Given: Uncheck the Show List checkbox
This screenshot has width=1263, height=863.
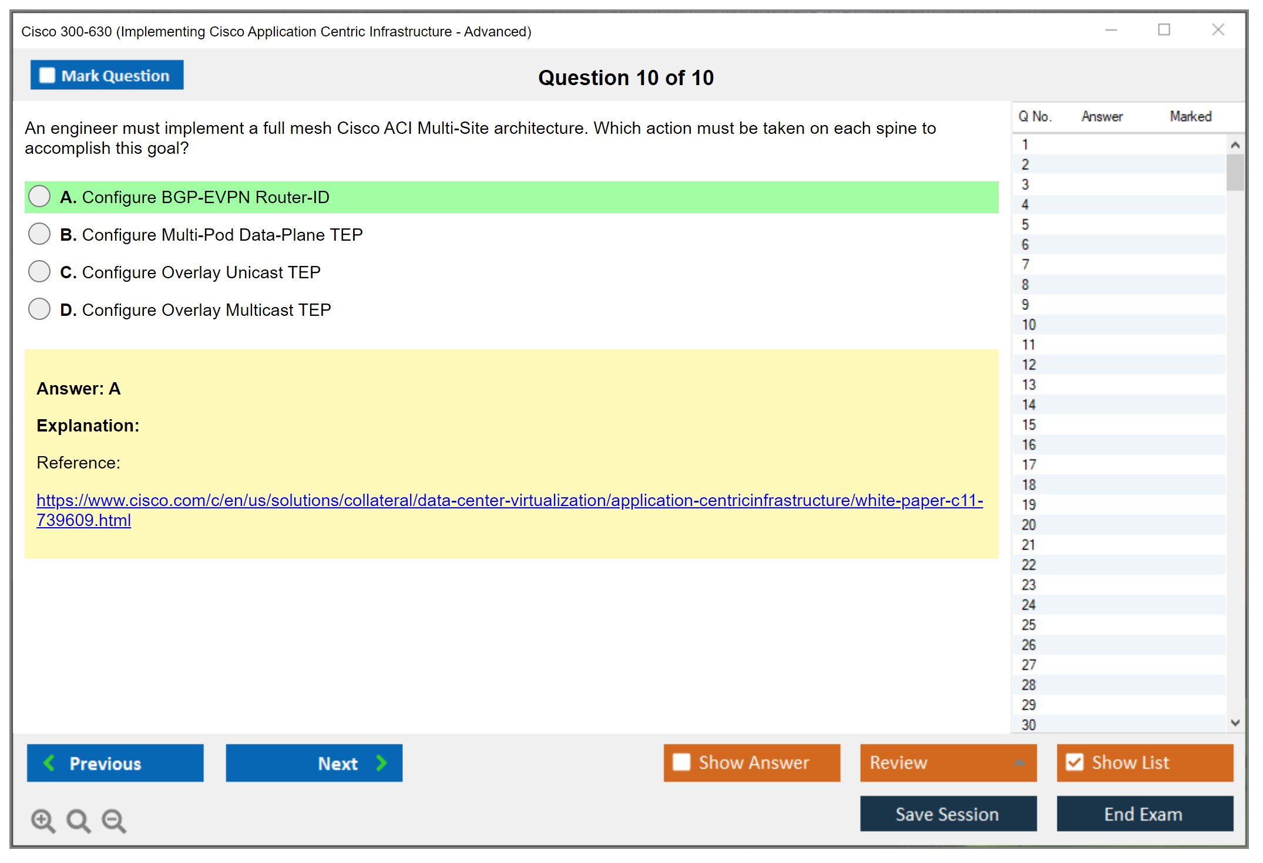Looking at the screenshot, I should tap(1074, 762).
